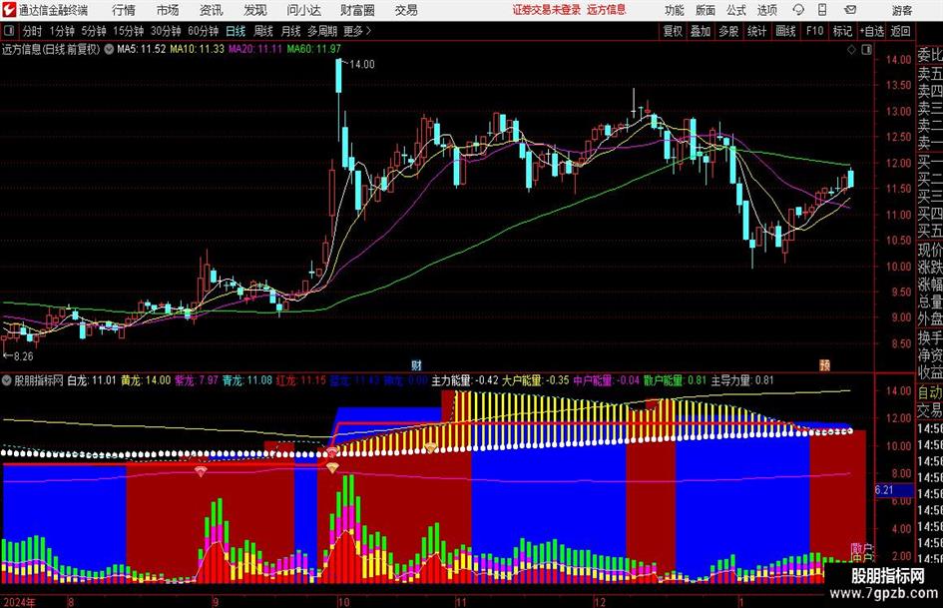
Task: Switch to 15分钟 period
Action: 128,31
